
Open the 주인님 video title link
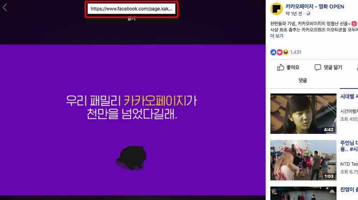pyautogui.click(x=349, y=146)
